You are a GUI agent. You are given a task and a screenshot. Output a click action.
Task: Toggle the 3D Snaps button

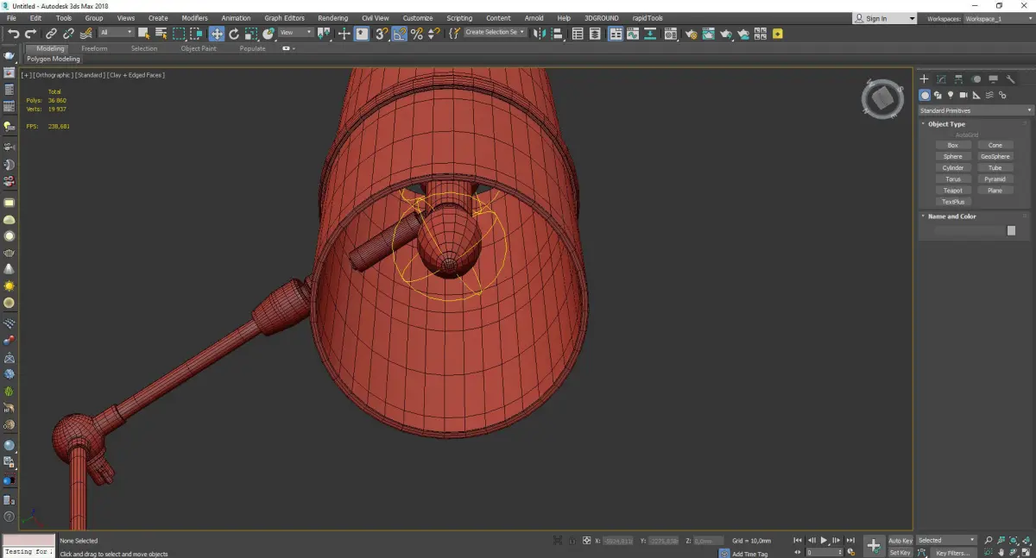381,34
